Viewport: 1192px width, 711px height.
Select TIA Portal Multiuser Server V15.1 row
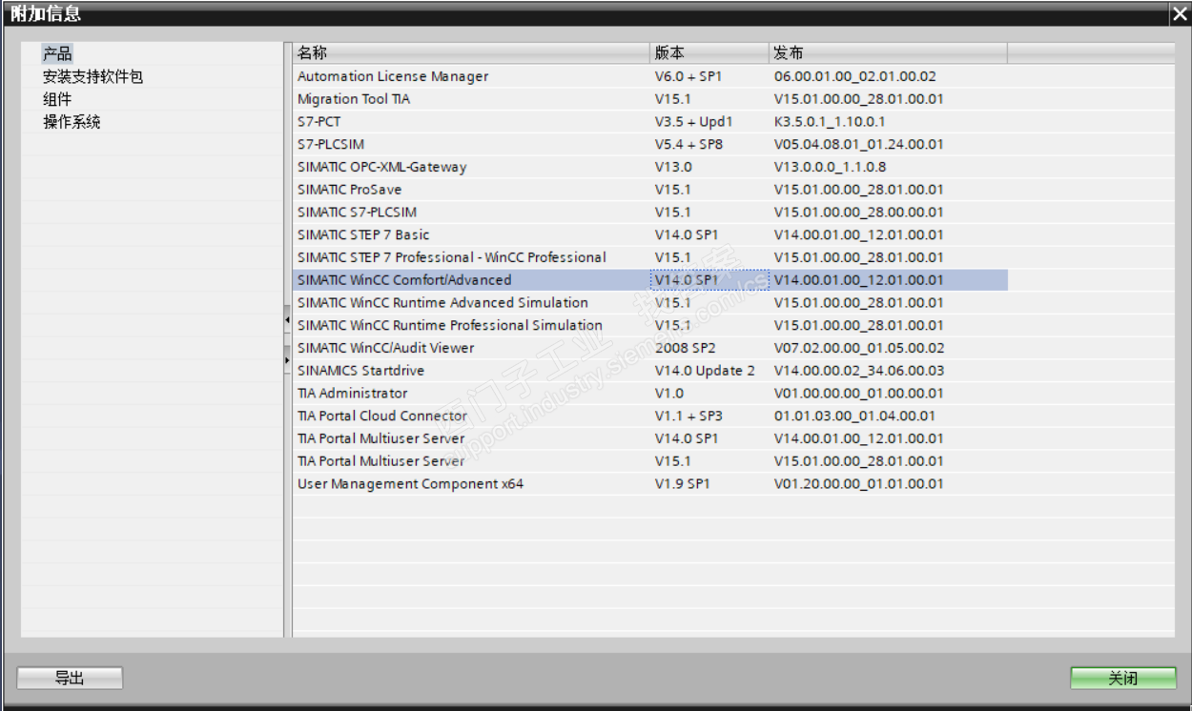650,461
